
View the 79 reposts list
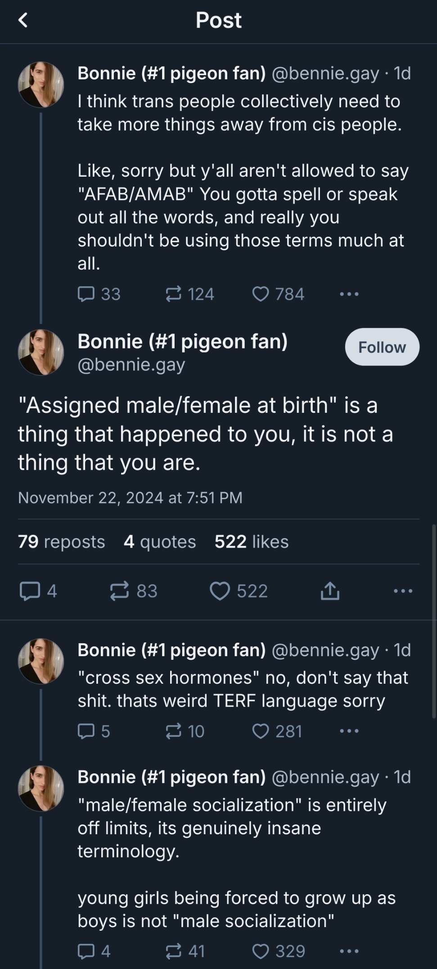pyautogui.click(x=61, y=542)
